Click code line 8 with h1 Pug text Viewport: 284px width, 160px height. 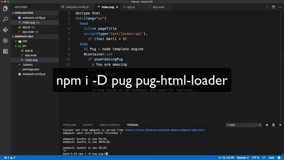[x=114, y=49]
